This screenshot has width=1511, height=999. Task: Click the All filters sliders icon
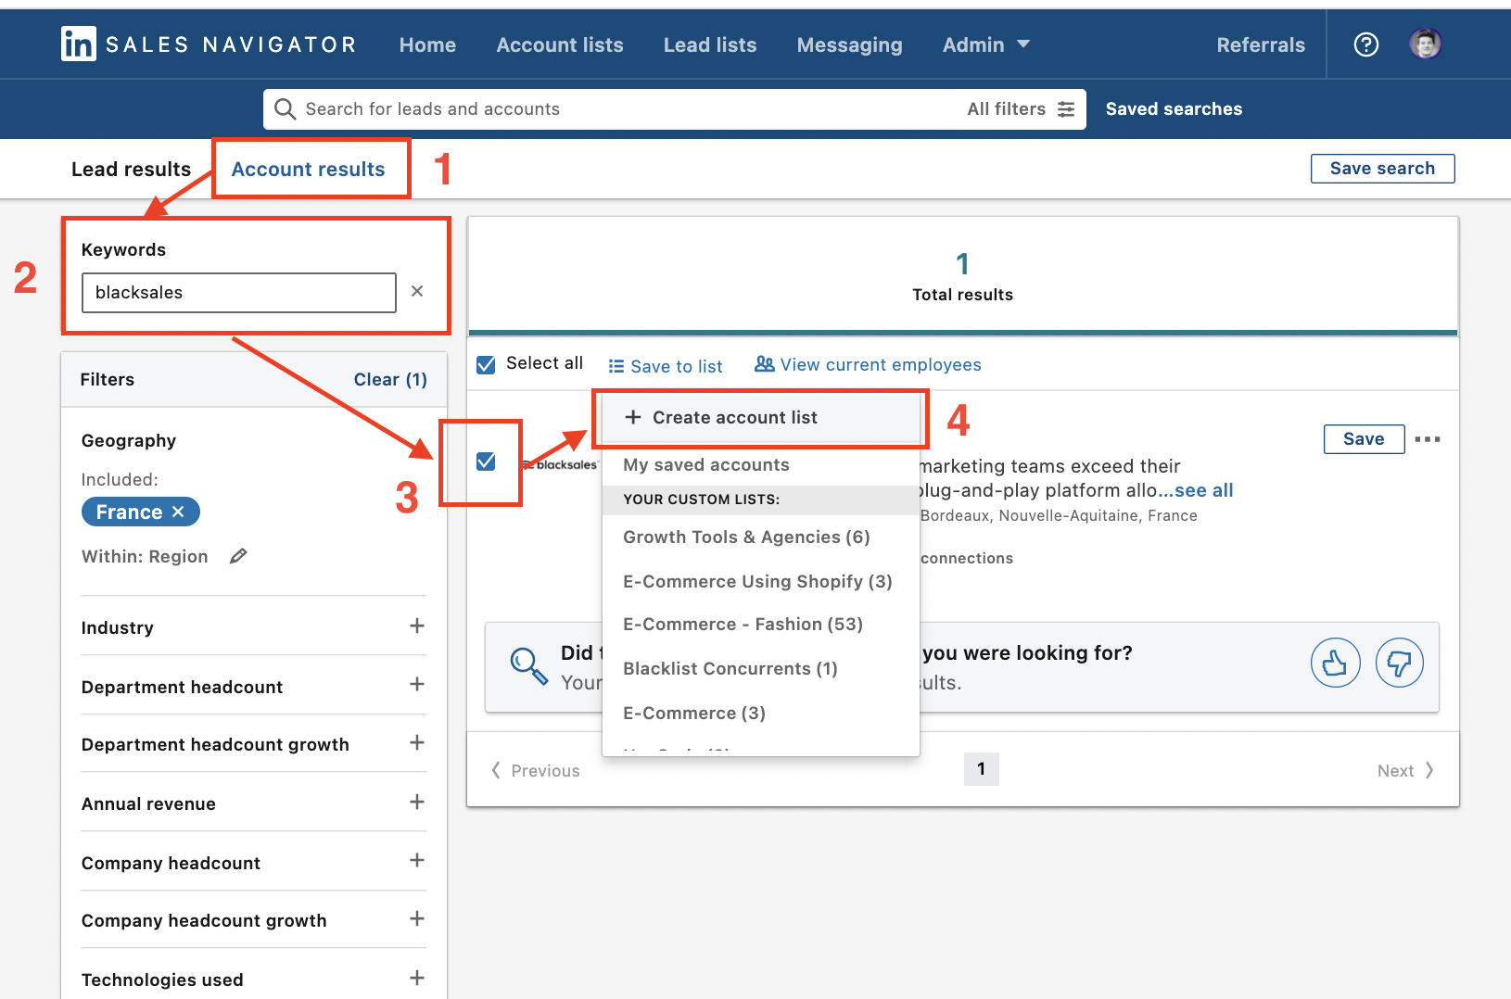coord(1066,109)
